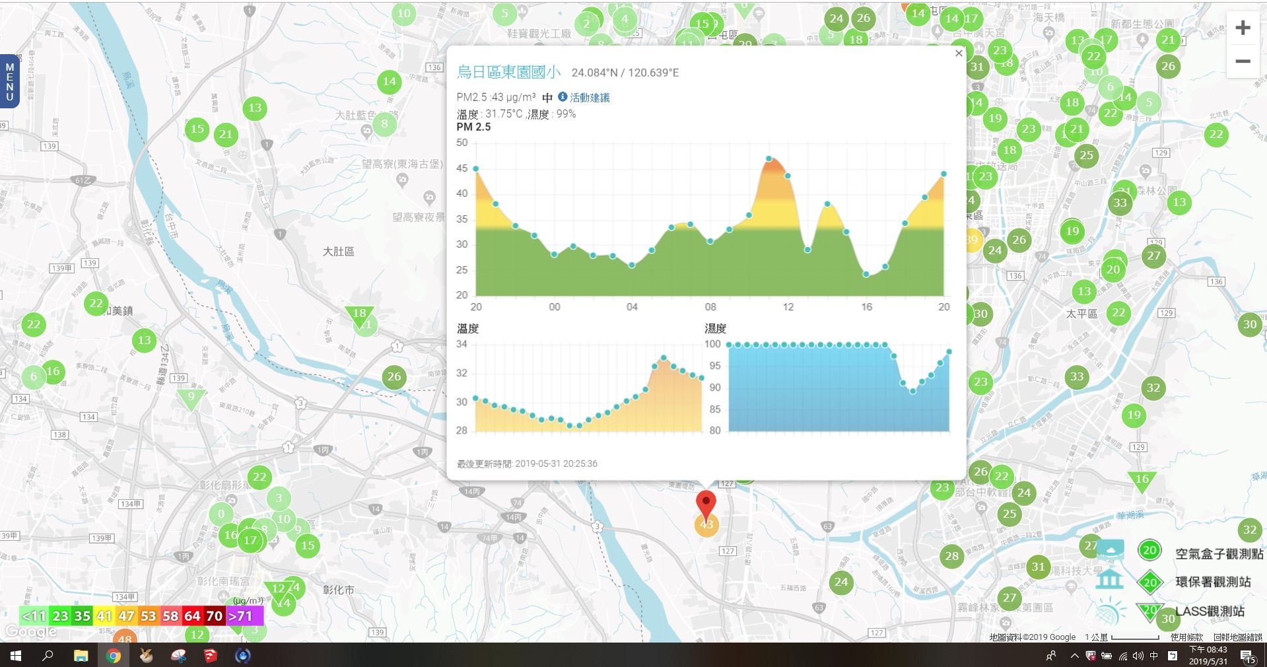Open SketchUp from the taskbar
This screenshot has height=667, width=1267.
point(211,656)
